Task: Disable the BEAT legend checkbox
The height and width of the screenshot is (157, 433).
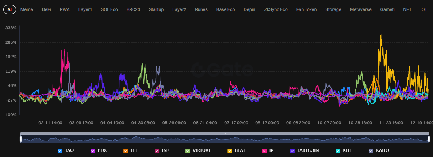Action: pyautogui.click(x=230, y=150)
